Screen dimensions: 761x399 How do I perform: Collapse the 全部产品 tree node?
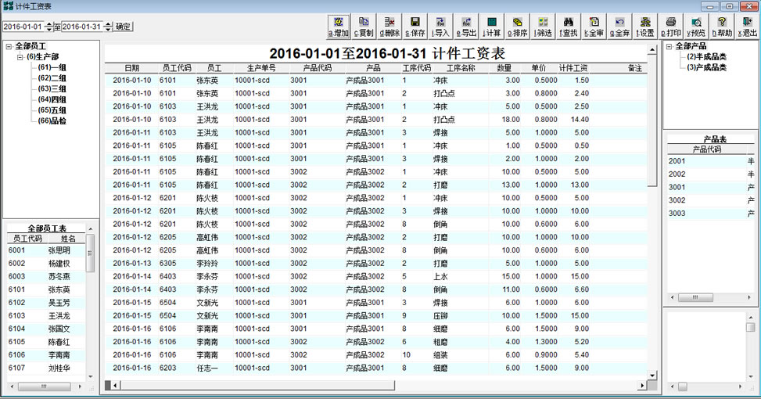669,46
